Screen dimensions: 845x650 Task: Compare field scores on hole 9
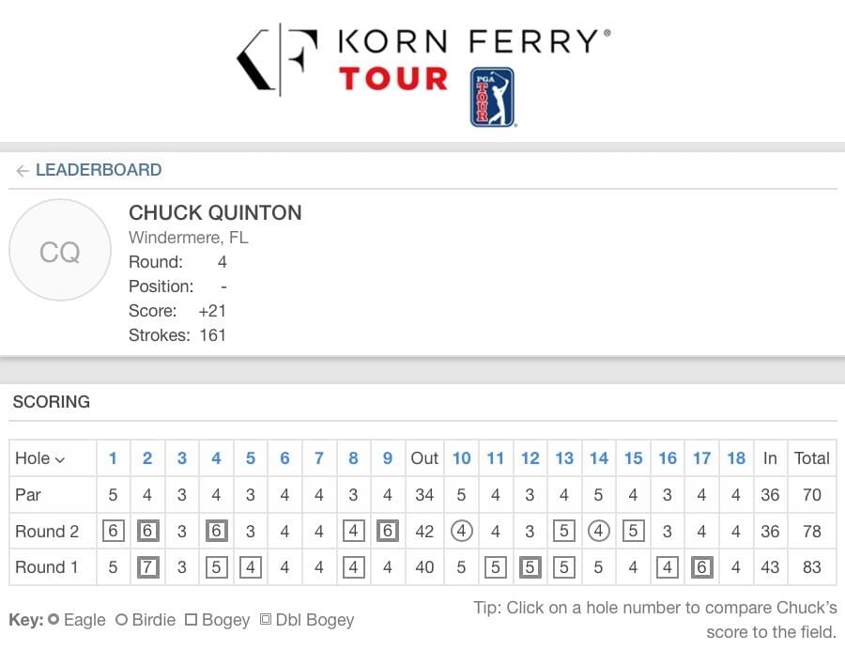click(388, 458)
